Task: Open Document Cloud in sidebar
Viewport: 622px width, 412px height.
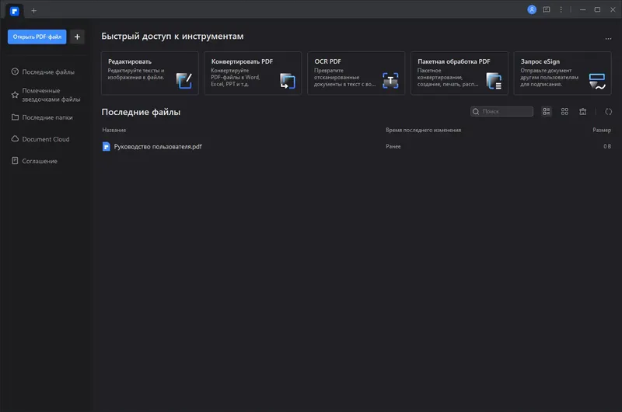Action: coord(46,139)
